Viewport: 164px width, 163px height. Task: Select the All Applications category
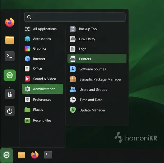pyautogui.click(x=42, y=29)
